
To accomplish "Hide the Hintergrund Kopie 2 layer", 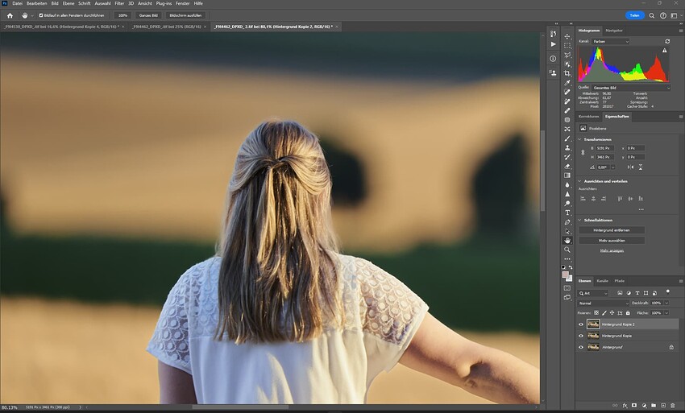I will click(x=581, y=324).
